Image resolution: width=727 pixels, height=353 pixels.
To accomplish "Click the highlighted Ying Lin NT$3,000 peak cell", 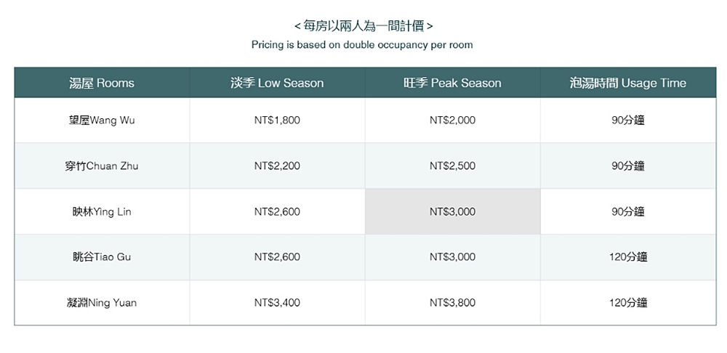I will pyautogui.click(x=452, y=211).
